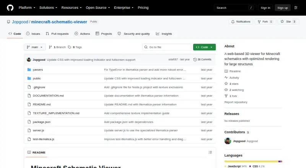Open the package.json file
This screenshot has height=168, width=306.
tap(42, 122)
